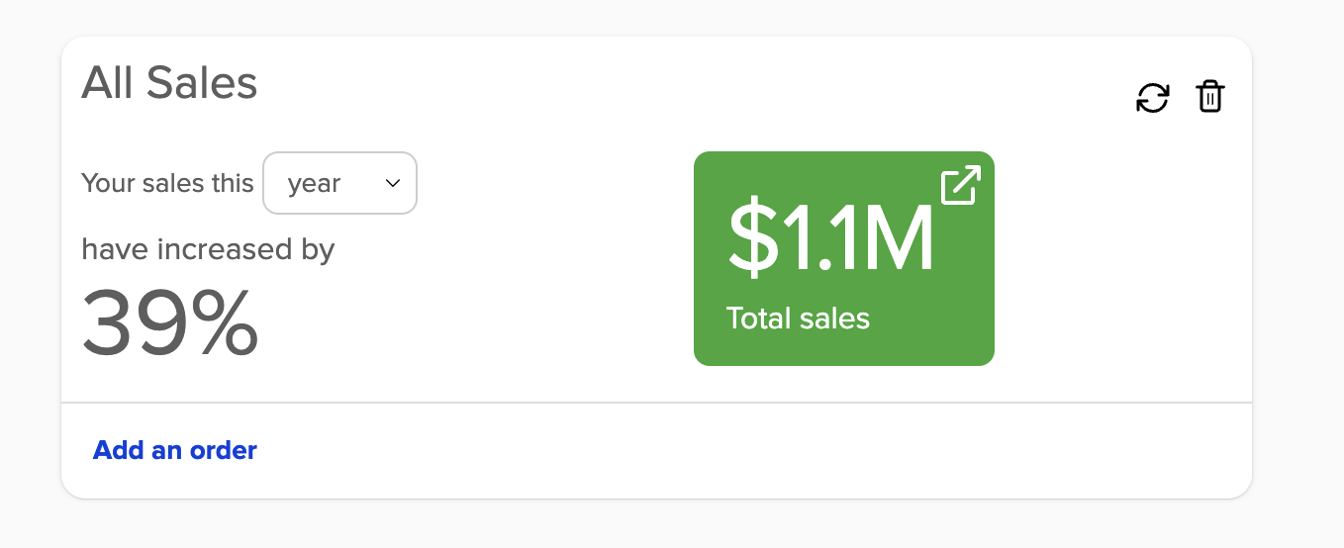Image resolution: width=1344 pixels, height=548 pixels.
Task: Click the divider line above Add an order
Action: pyautogui.click(x=656, y=403)
